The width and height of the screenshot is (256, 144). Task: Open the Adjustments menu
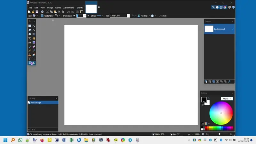tap(69, 8)
